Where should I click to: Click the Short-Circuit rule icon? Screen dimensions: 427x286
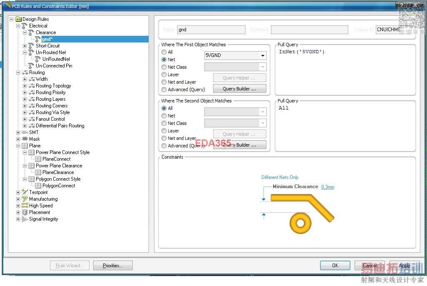[x=31, y=46]
